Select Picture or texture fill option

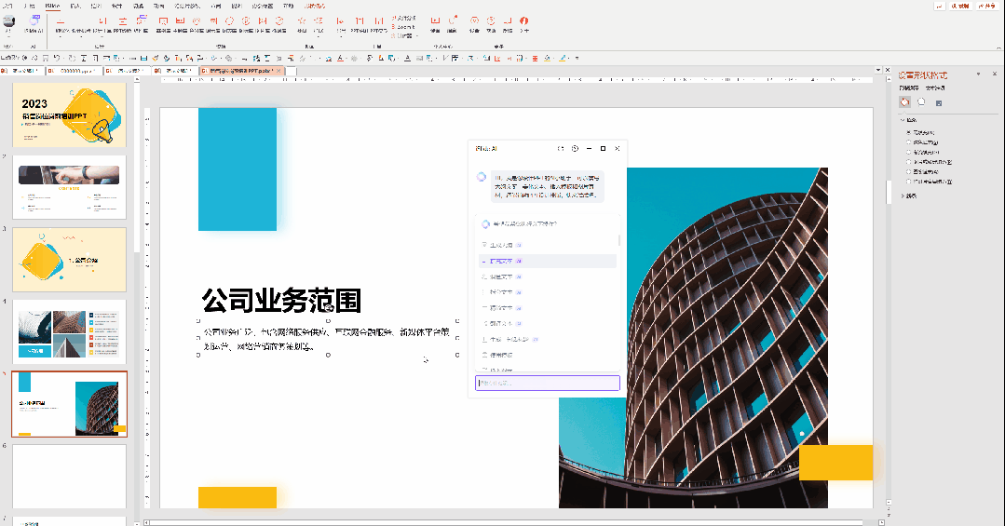(929, 162)
